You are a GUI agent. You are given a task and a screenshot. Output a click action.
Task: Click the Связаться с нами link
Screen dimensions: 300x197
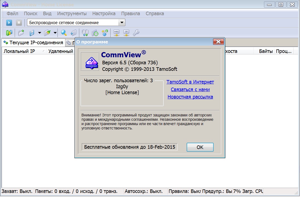(x=190, y=90)
